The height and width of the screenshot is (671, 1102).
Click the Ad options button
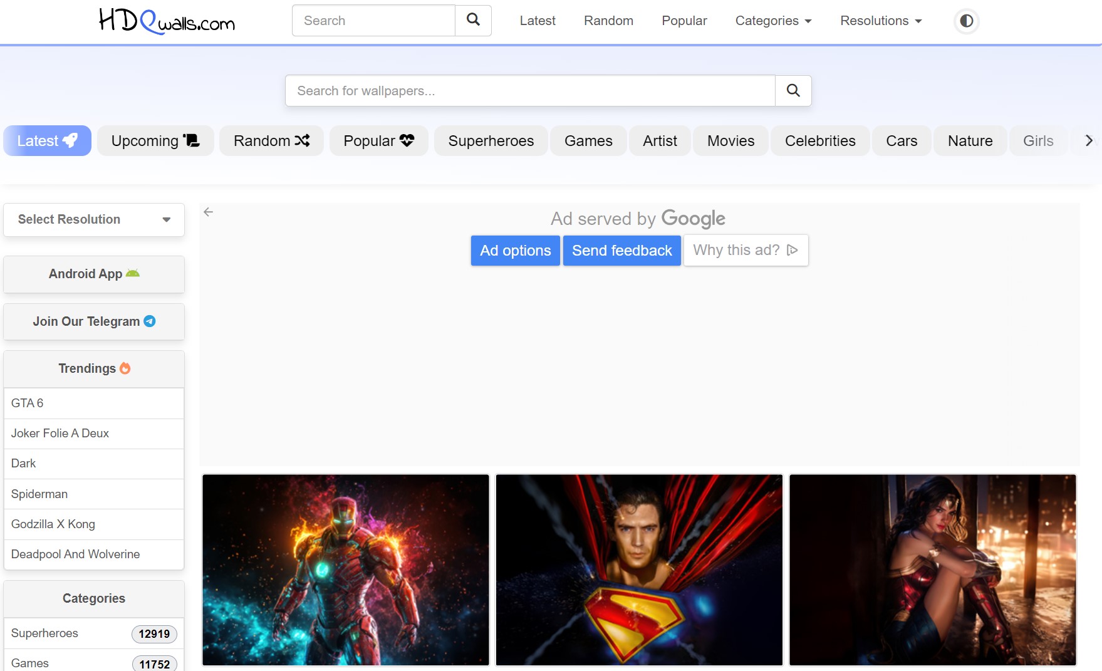coord(515,251)
